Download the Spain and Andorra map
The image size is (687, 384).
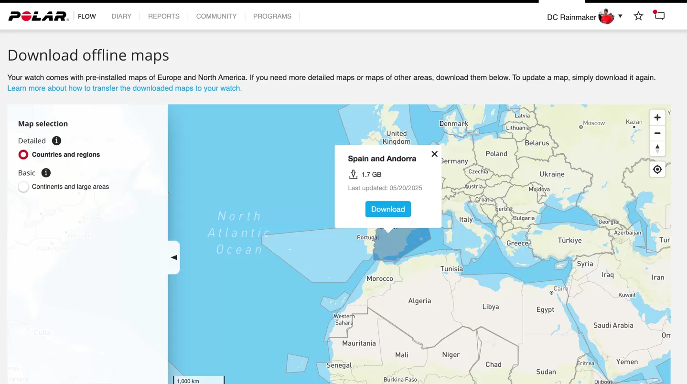[x=388, y=209]
